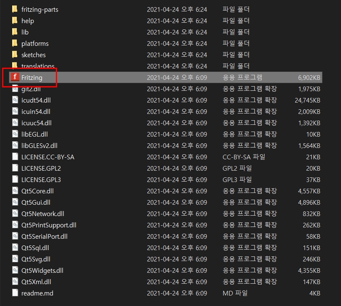Viewport: 341px width, 306px height.
Task: Select the sketches folder name
Action: point(34,55)
